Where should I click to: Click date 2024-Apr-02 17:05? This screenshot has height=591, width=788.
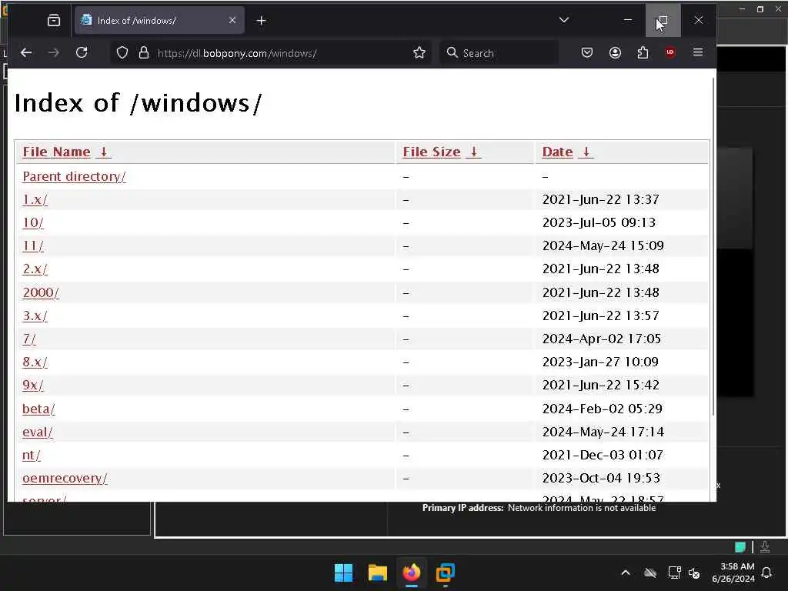point(602,339)
